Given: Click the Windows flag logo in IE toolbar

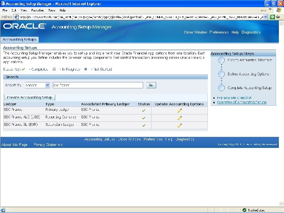Looking at the screenshot, I should (278, 10).
